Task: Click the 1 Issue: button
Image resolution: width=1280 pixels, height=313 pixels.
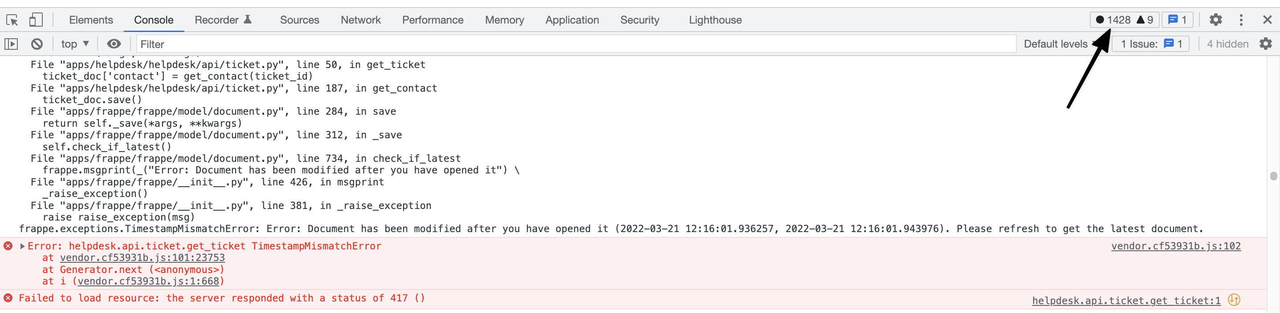Action: point(1150,44)
